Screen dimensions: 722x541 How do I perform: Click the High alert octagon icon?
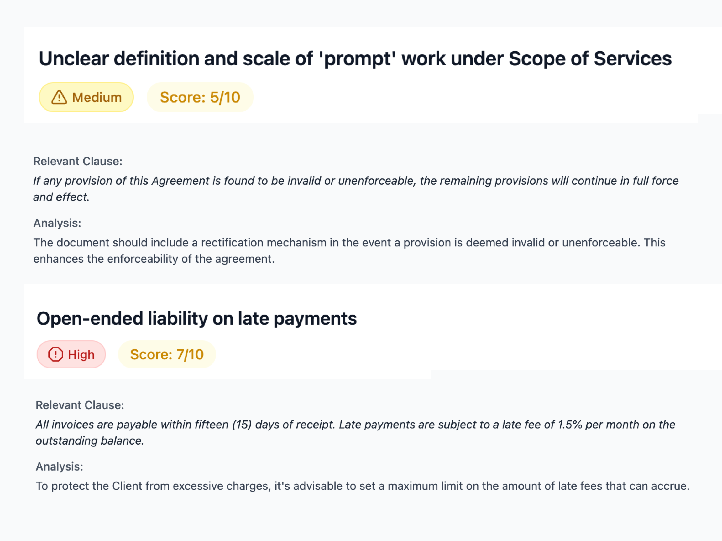pyautogui.click(x=55, y=354)
